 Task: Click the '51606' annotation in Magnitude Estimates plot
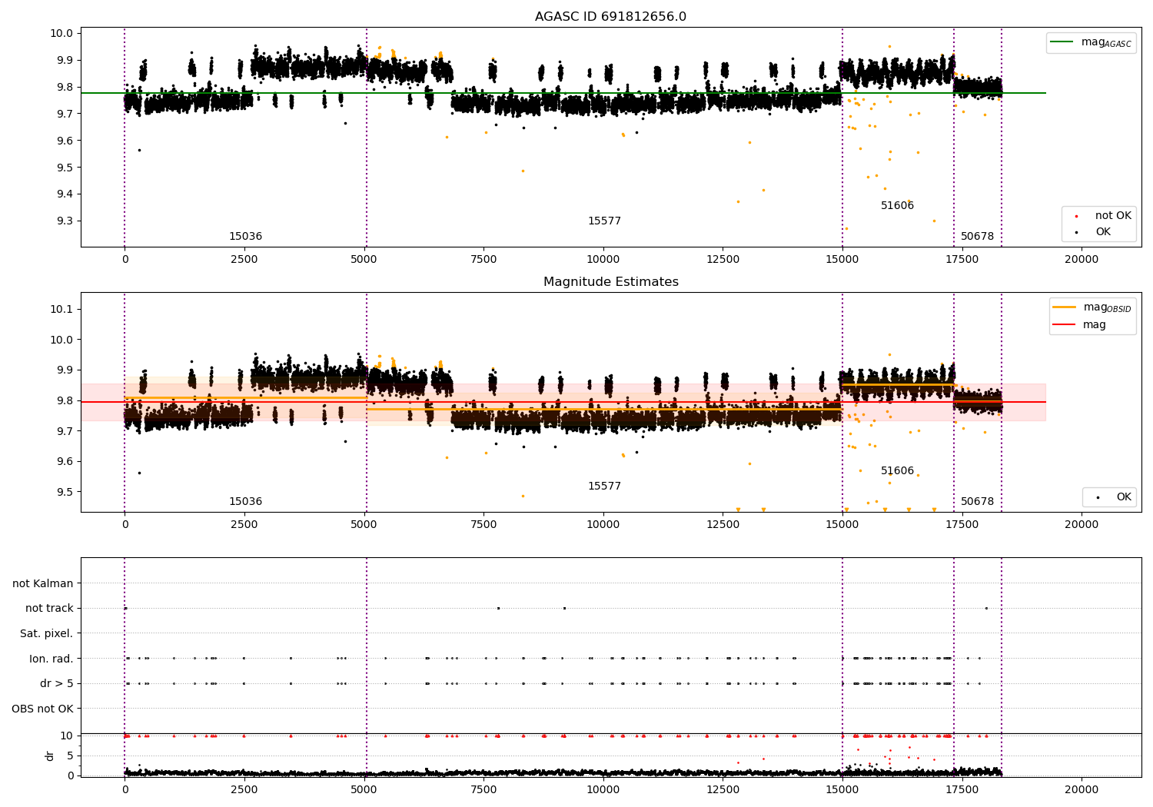[x=897, y=471]
